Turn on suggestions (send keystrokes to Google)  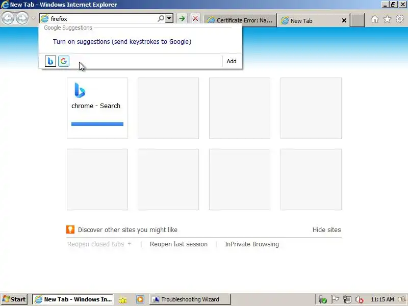click(x=122, y=42)
